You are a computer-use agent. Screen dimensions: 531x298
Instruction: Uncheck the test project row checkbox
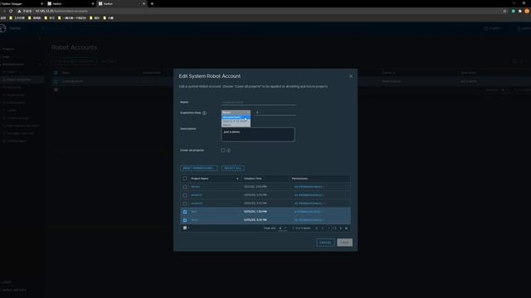[184, 212]
